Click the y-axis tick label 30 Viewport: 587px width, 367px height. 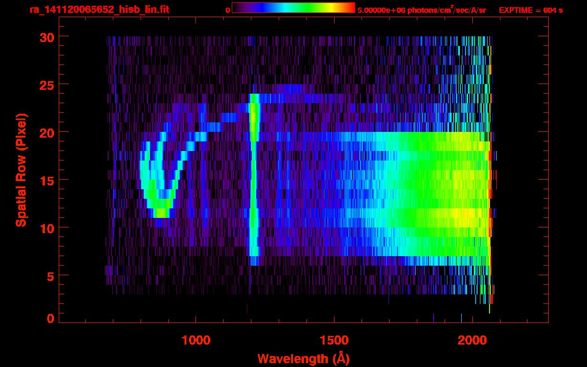(46, 37)
